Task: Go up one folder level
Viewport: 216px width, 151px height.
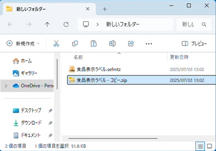Action: tap(47, 25)
